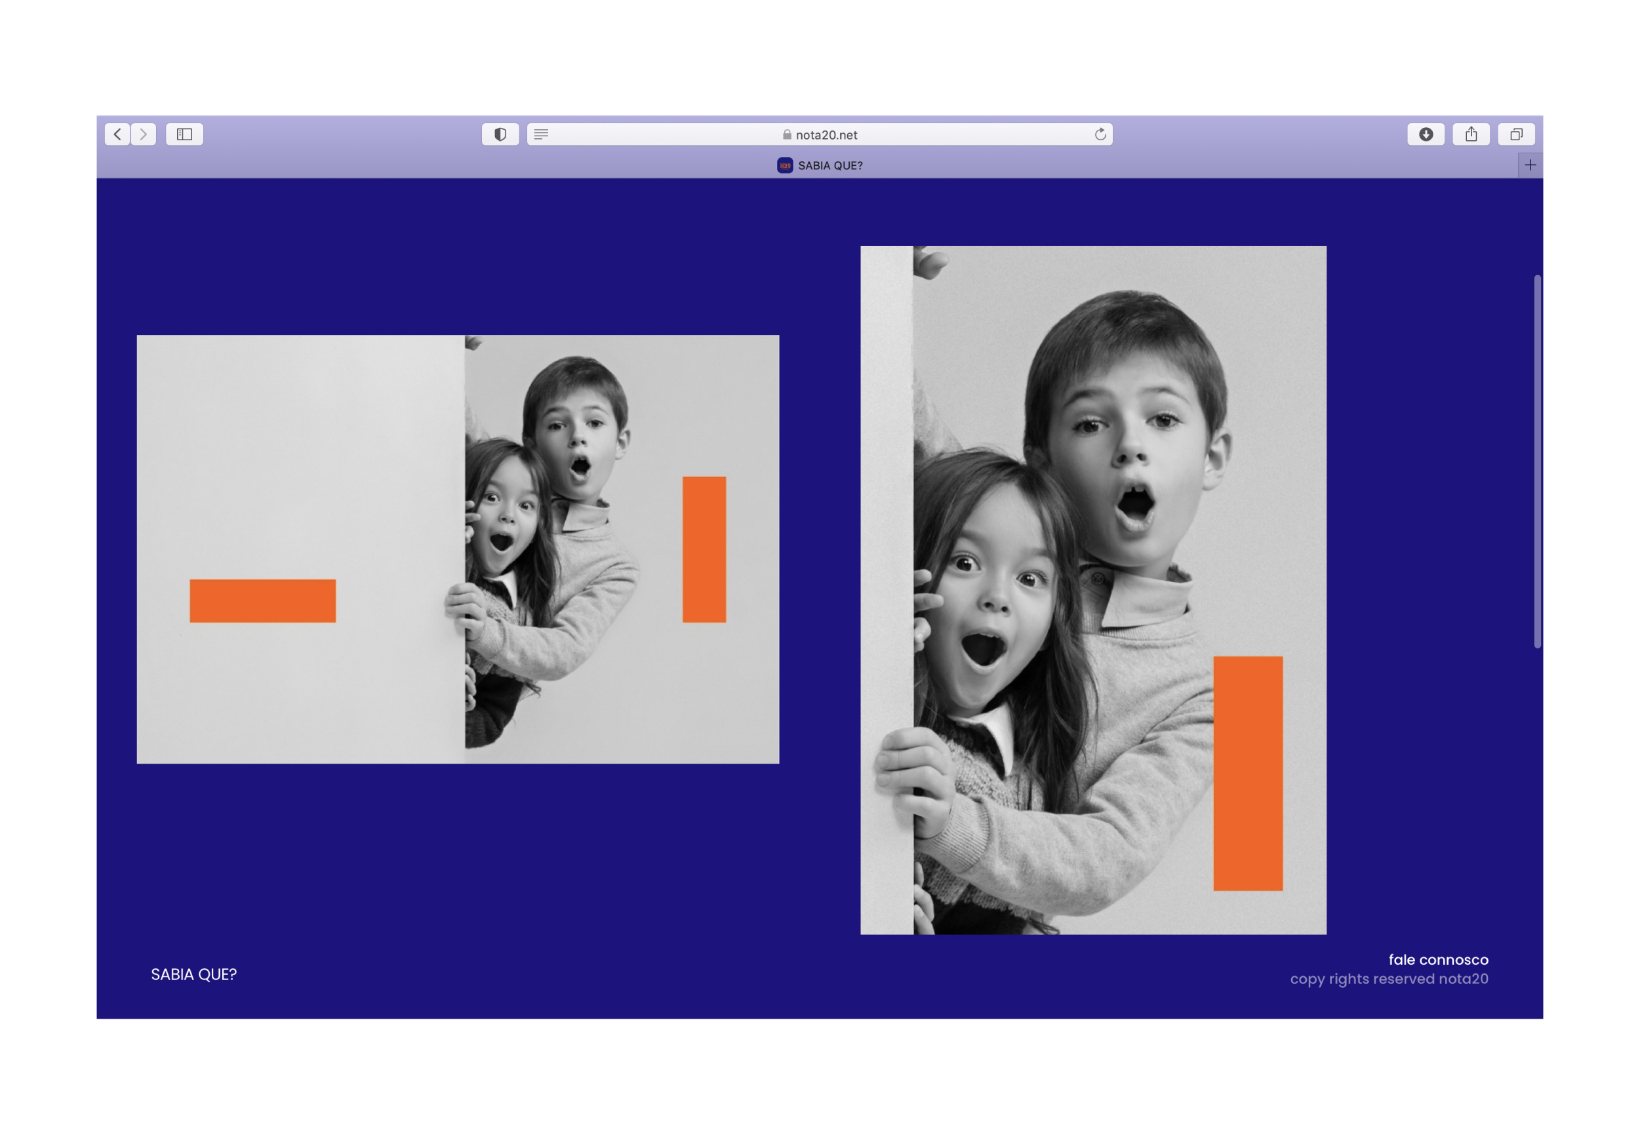Viewport: 1640px width, 1134px height.
Task: Click the nota20 favicon in tab
Action: click(784, 166)
